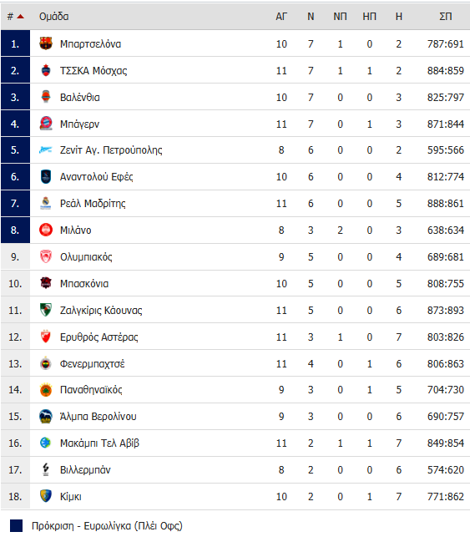
Task: Open the Μπαρτσελόνα team link
Action: [90, 44]
